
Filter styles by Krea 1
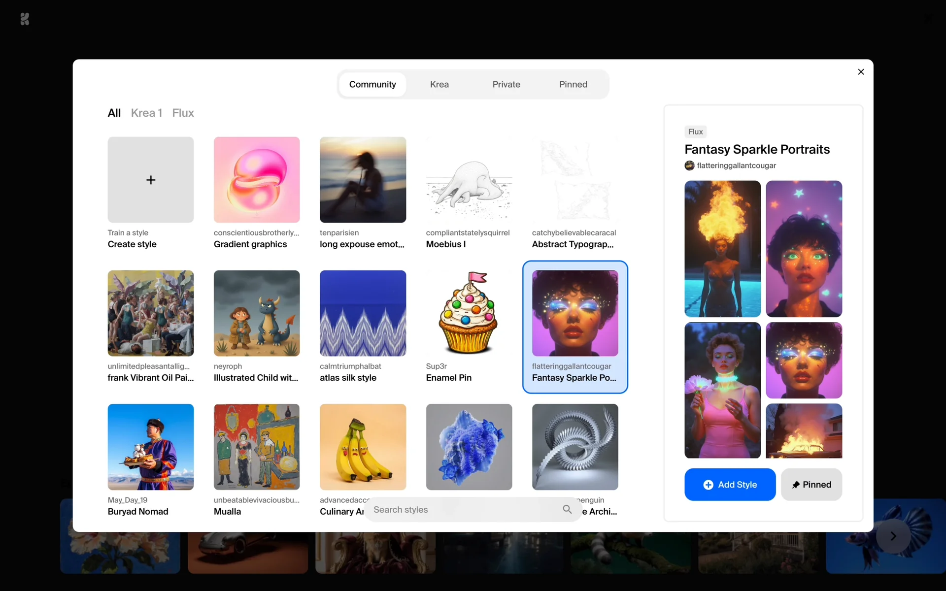146,113
